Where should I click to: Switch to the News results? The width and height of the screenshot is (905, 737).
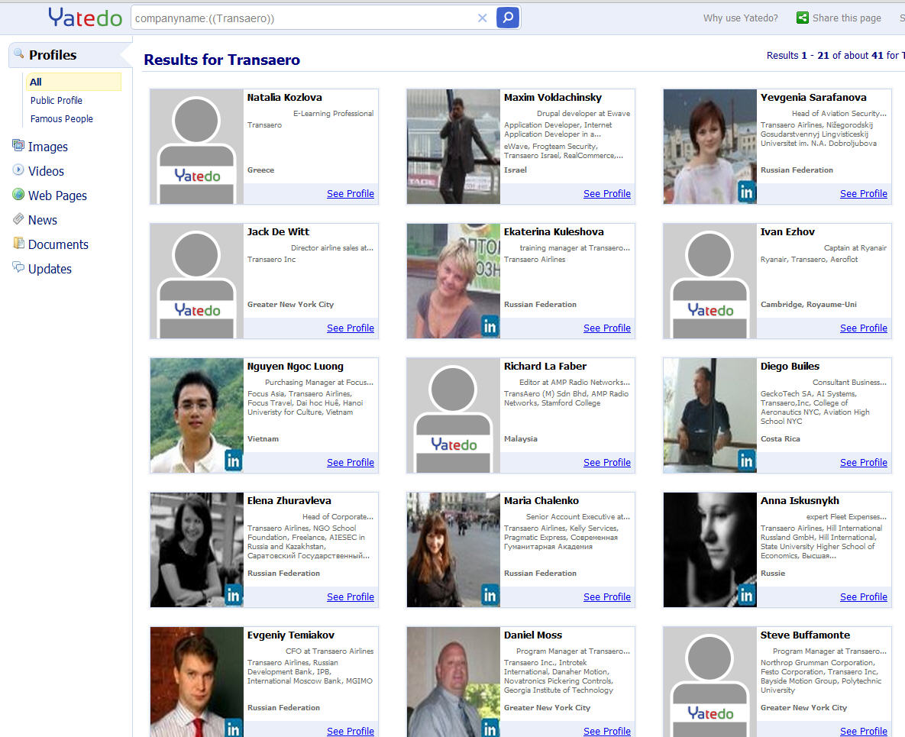(x=43, y=220)
